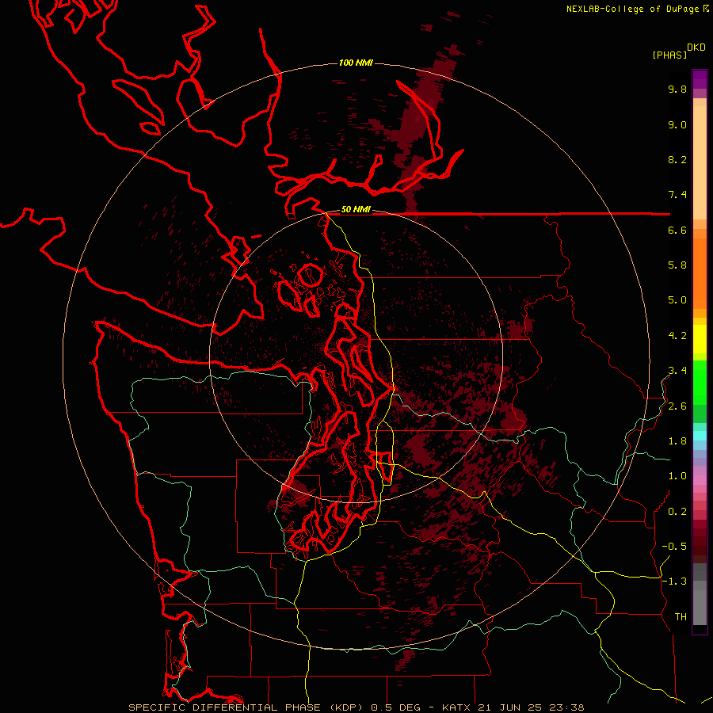Click the 3.4 scale value
Screen dimensions: 713x713
[677, 371]
